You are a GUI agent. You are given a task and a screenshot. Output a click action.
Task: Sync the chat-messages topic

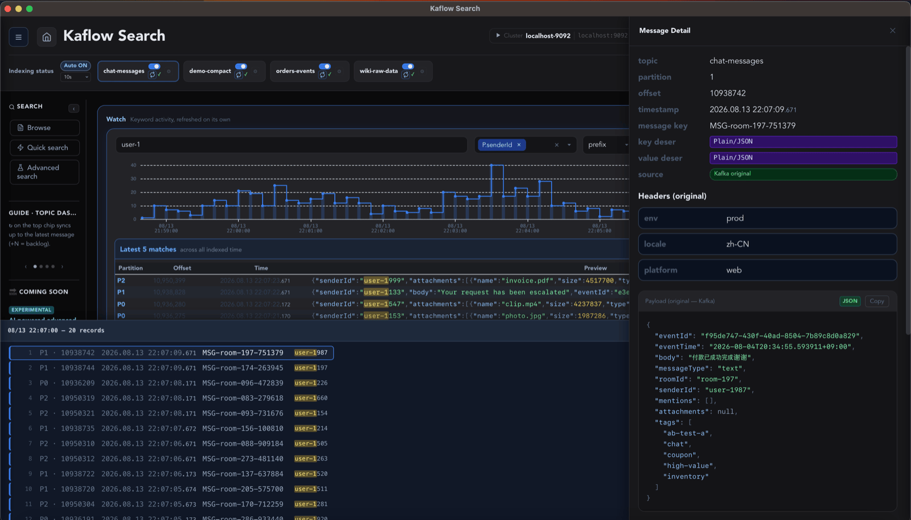[x=152, y=74]
